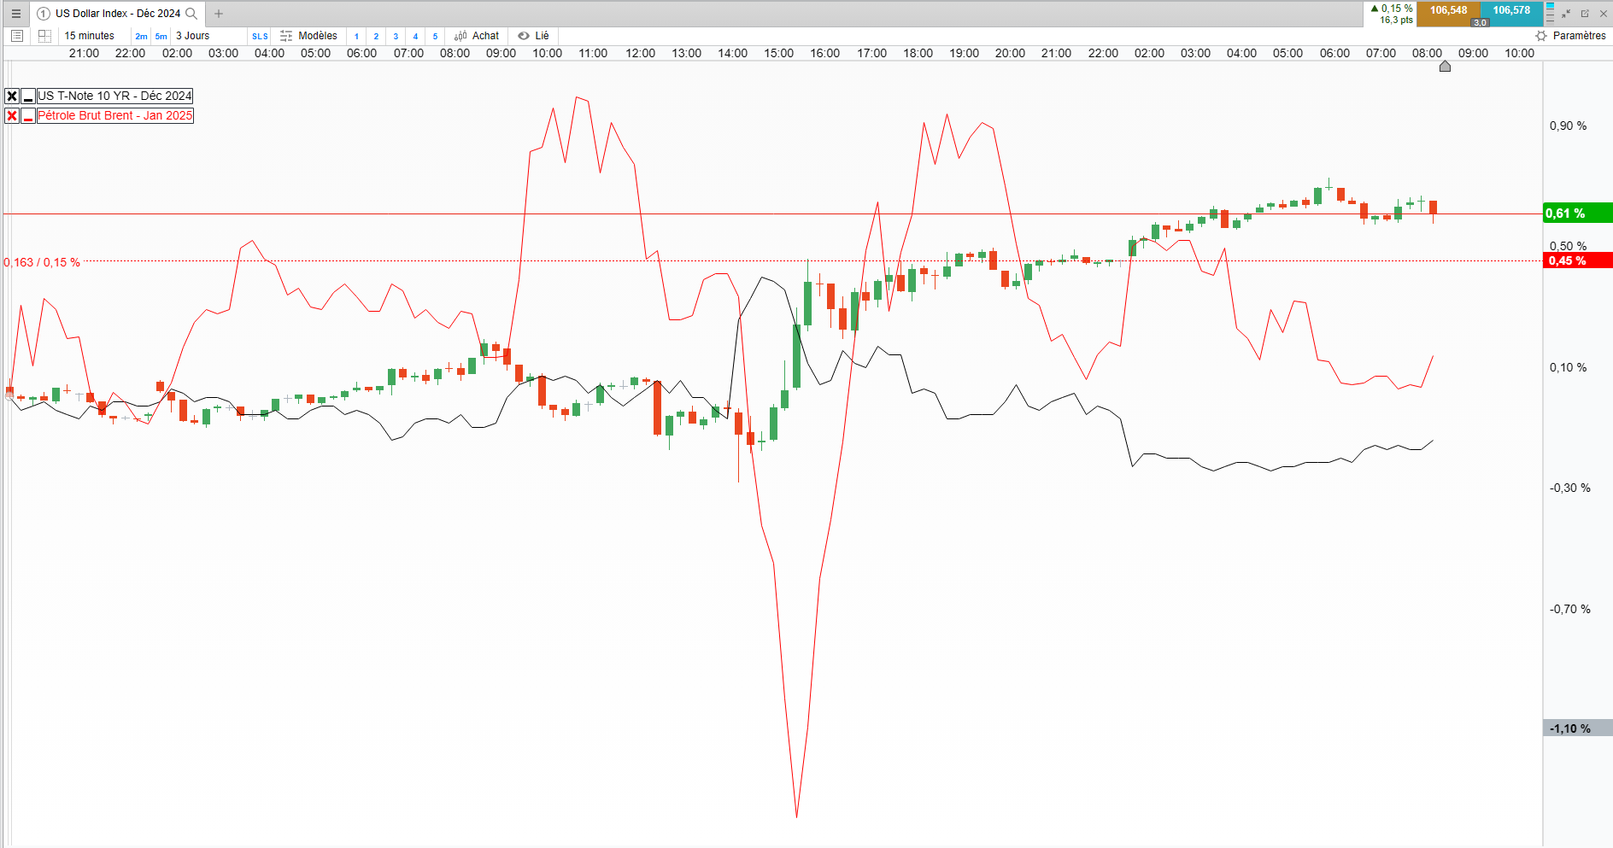The height and width of the screenshot is (848, 1613).
Task: Click the -0,30 % axis value
Action: (1570, 488)
